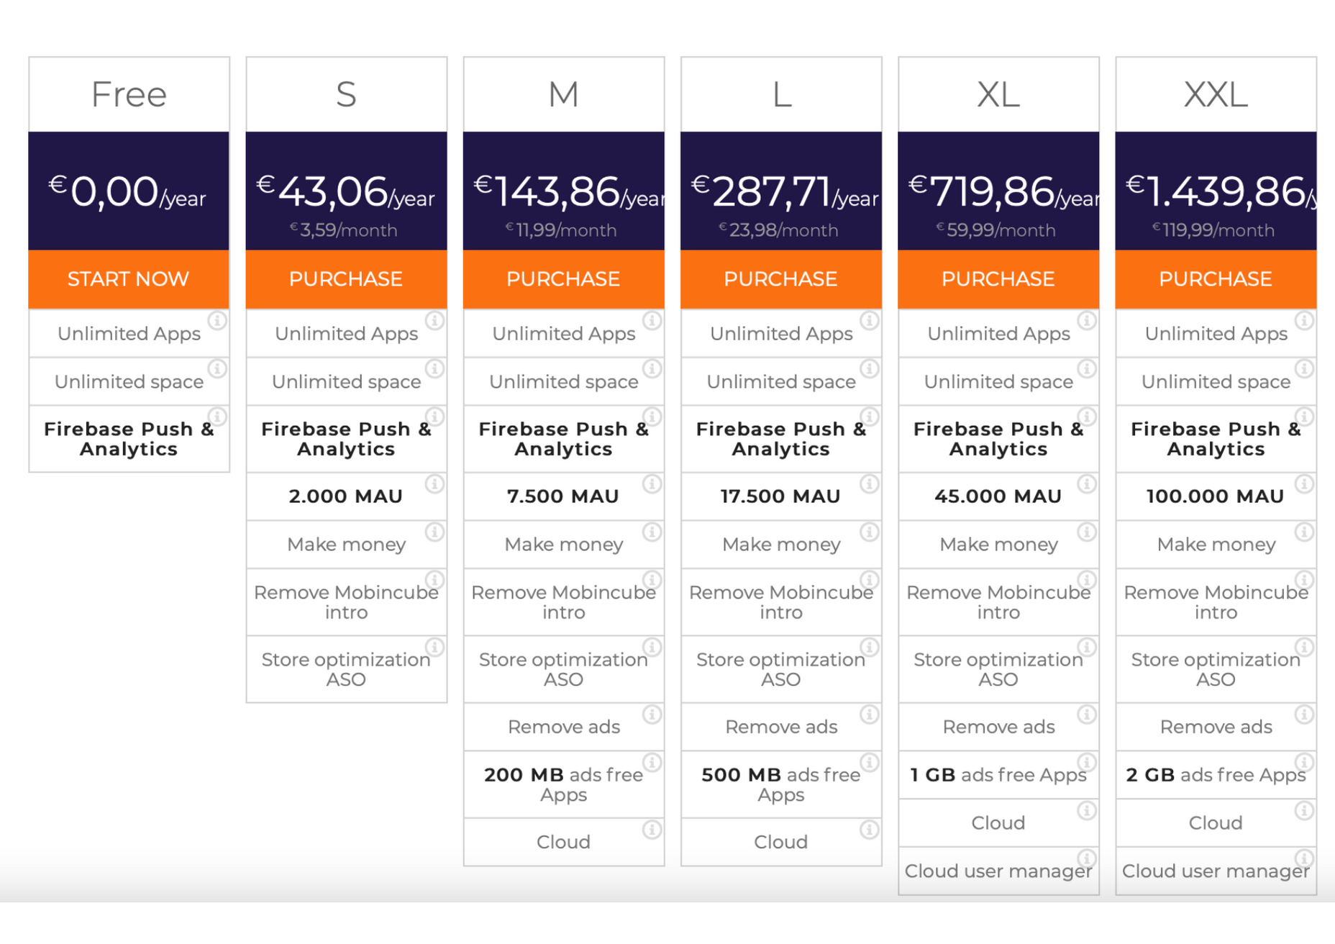Open info for M plan Remove ads
The height and width of the screenshot is (944, 1335).
coord(652,714)
